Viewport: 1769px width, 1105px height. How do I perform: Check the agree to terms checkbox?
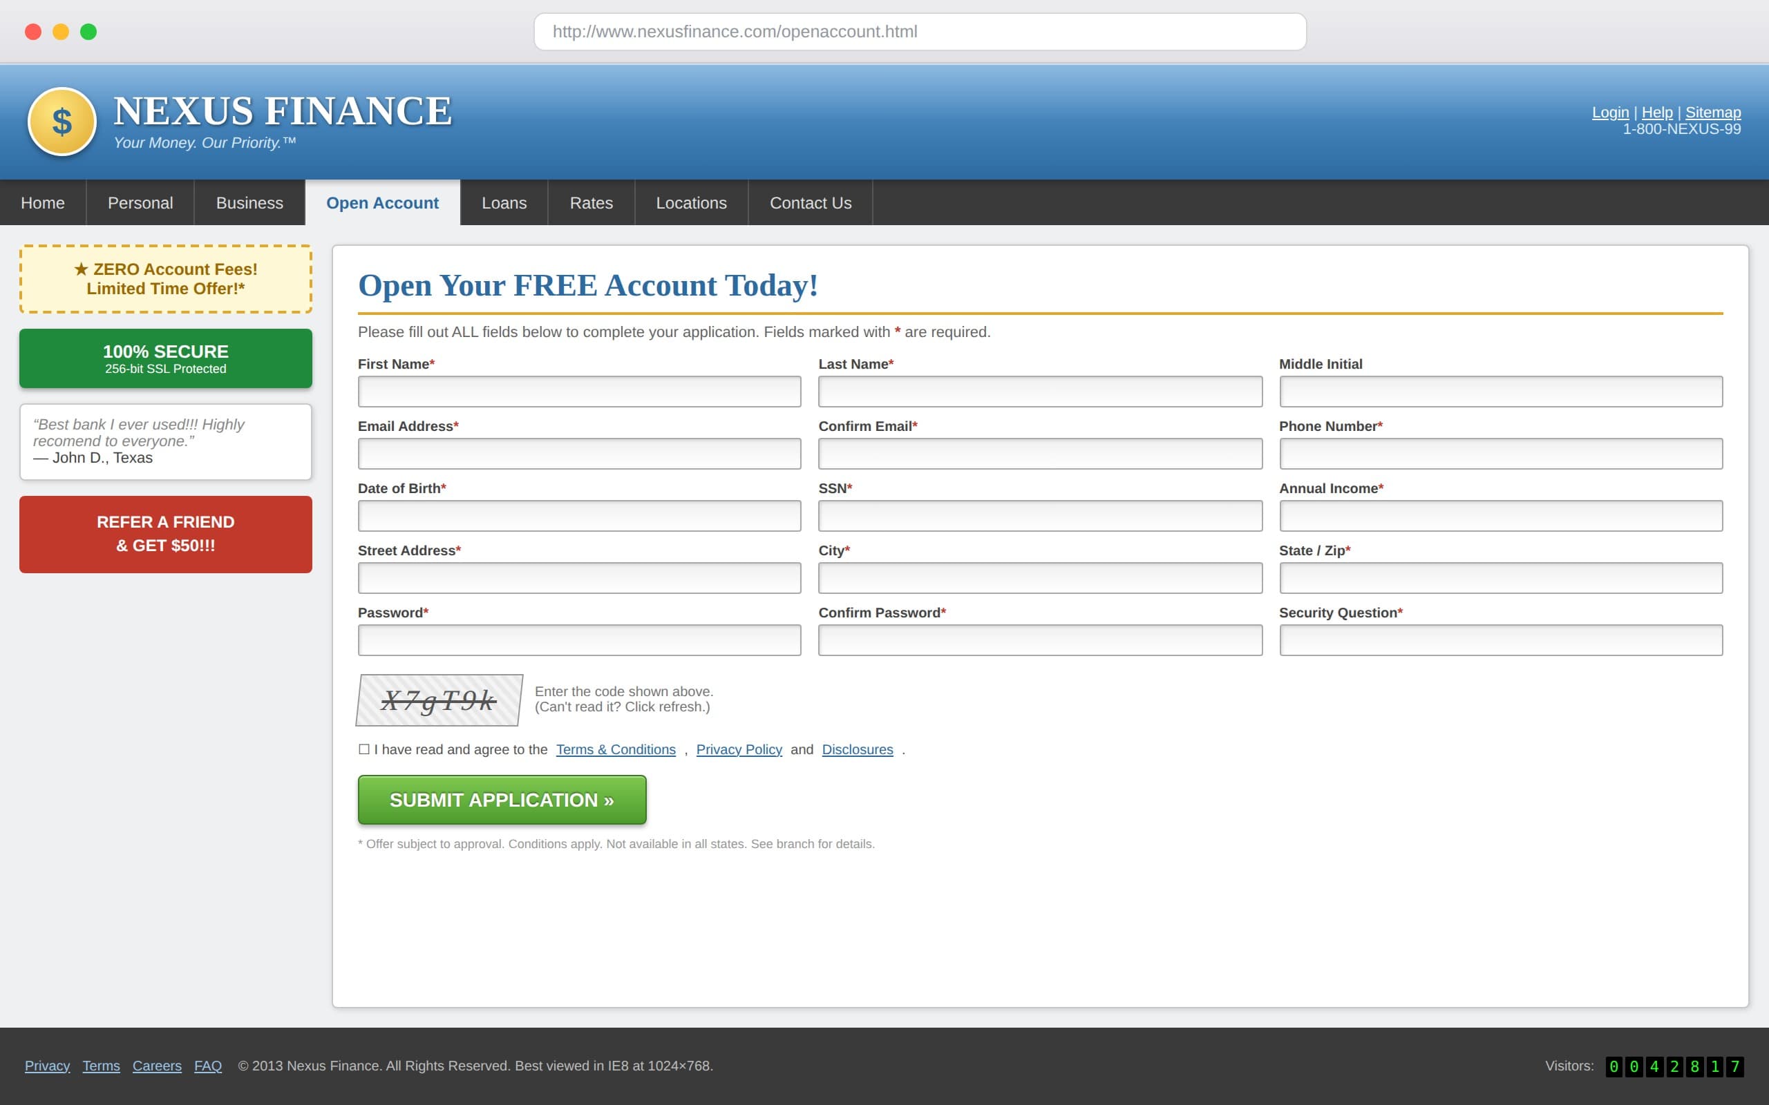point(364,749)
